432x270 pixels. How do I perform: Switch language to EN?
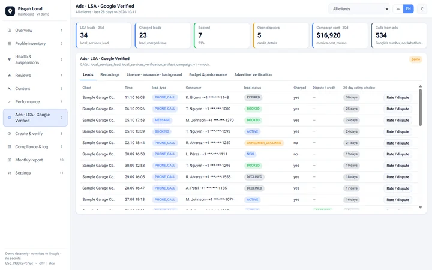409,9
